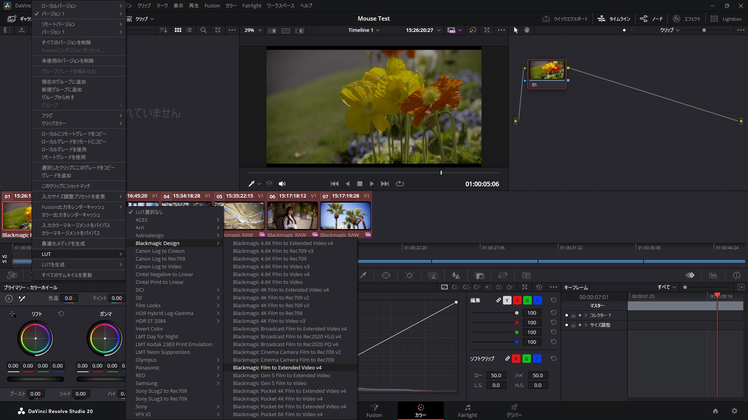This screenshot has width=748, height=420.
Task: Click the loop playback icon
Action: pyautogui.click(x=400, y=184)
